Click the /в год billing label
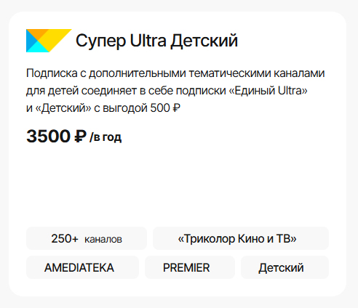Screen dimensions: 358x308 [x=106, y=137]
